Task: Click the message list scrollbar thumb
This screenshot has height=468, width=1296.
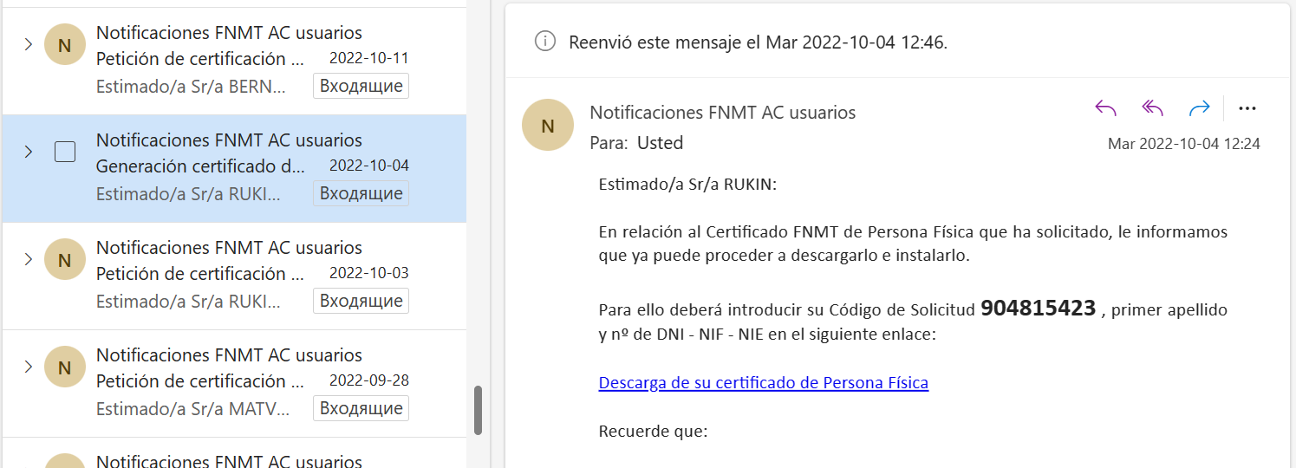Action: (478, 410)
